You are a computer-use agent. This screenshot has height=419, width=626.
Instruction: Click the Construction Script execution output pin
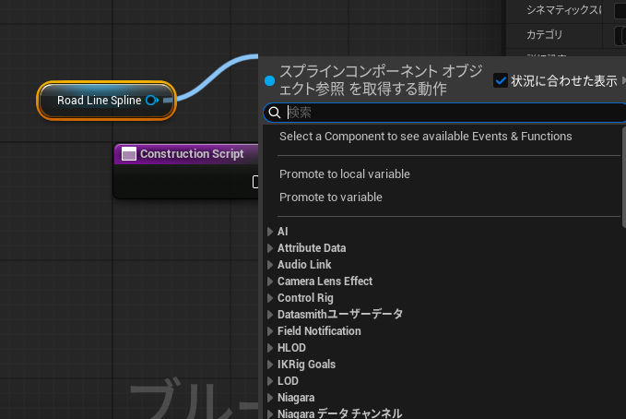pyautogui.click(x=256, y=182)
